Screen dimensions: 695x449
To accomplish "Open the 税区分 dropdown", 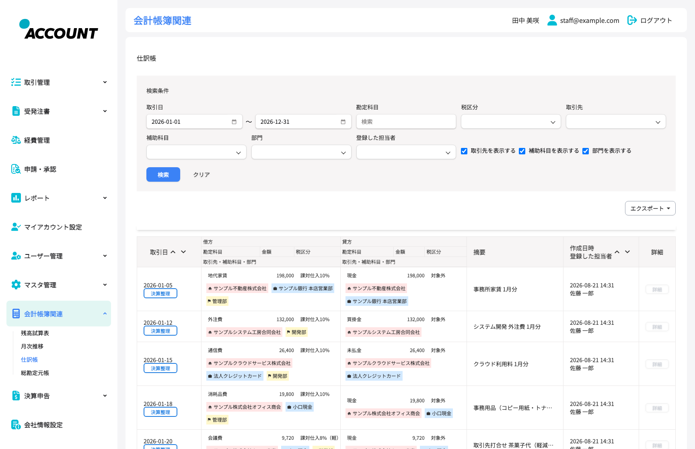I will click(x=511, y=122).
